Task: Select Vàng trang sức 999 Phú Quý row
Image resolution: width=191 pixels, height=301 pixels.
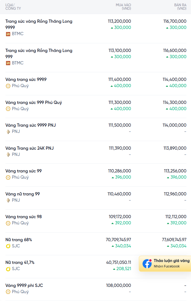Action: point(34,103)
